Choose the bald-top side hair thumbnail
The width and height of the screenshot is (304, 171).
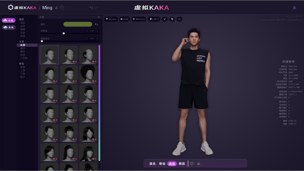pyautogui.click(x=88, y=55)
